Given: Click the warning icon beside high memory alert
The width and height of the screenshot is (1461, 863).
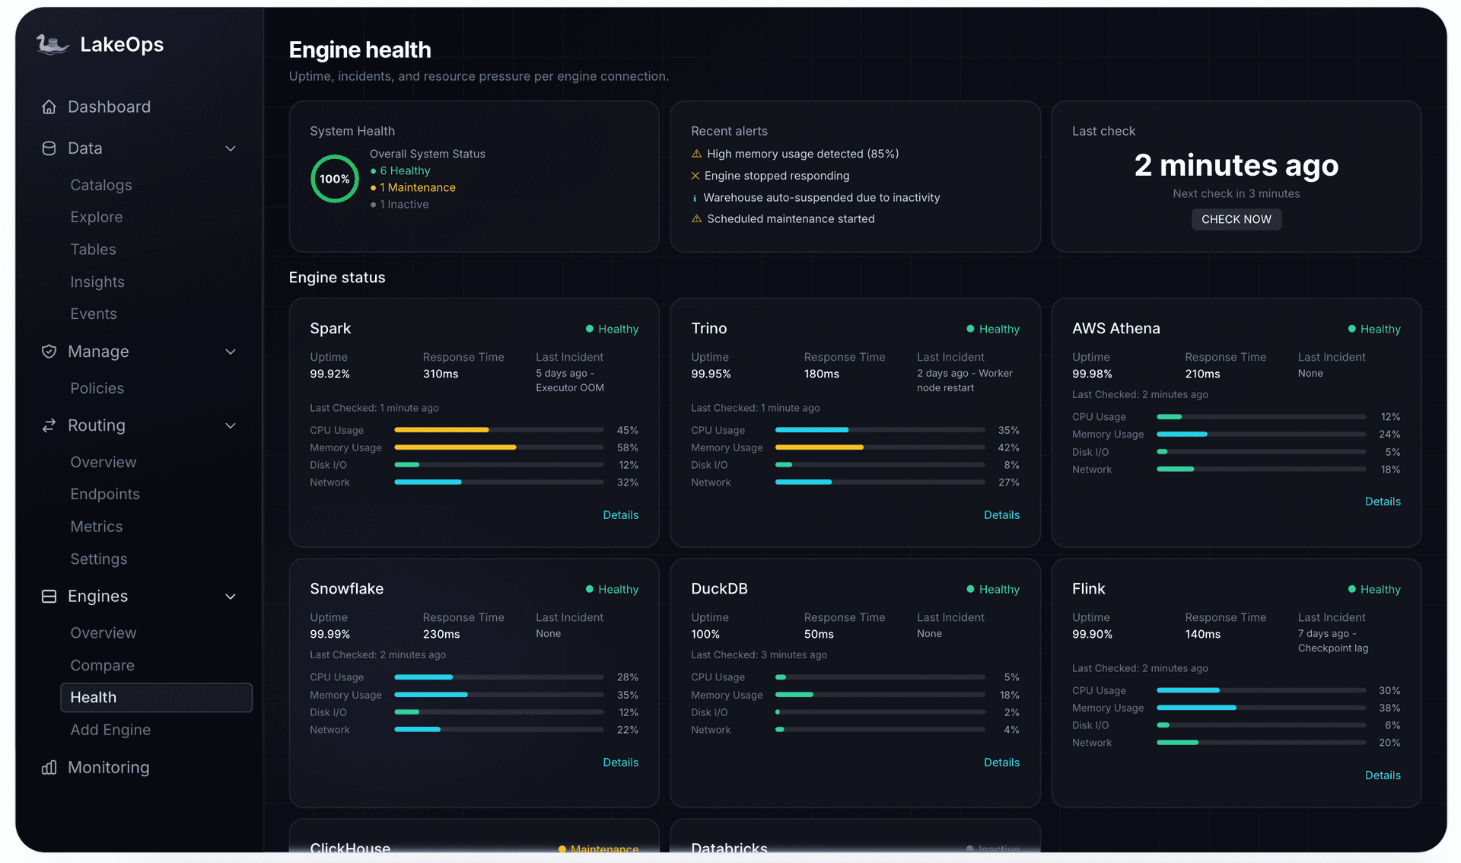Looking at the screenshot, I should 696,154.
